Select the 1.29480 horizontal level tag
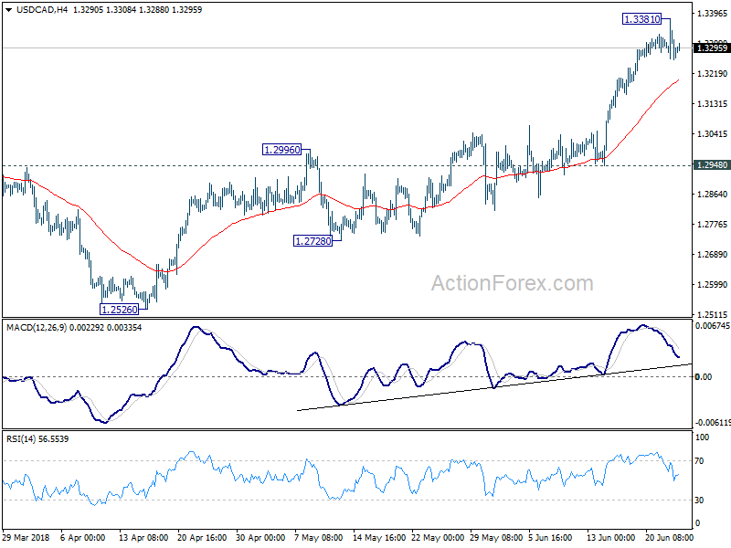Image resolution: width=731 pixels, height=548 pixels. click(712, 165)
